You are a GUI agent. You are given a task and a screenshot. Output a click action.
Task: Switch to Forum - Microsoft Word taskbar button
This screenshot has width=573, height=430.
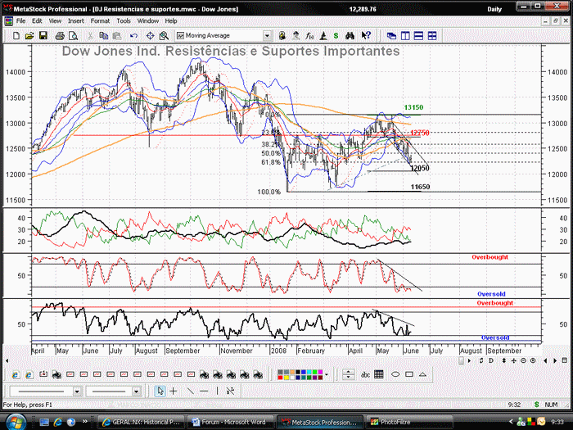click(x=230, y=422)
